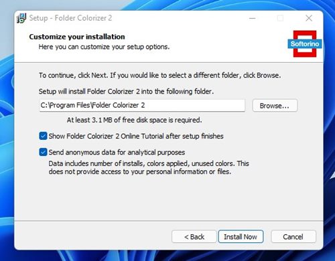Cancel the setup wizard

point(293,237)
